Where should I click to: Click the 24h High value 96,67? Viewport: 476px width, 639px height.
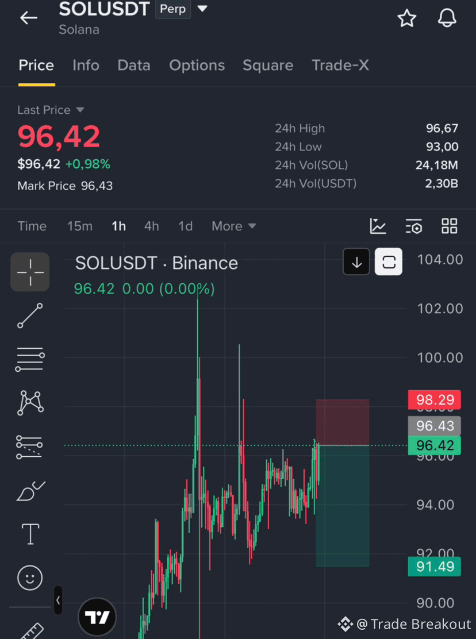pyautogui.click(x=442, y=128)
